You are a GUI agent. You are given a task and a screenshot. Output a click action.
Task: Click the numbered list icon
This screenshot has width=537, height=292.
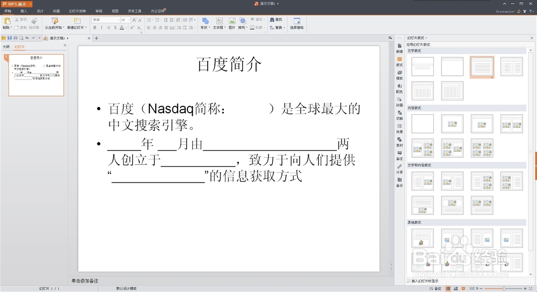click(158, 20)
